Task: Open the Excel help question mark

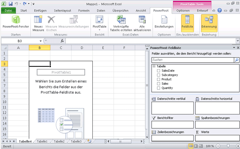Action: tap(219, 10)
